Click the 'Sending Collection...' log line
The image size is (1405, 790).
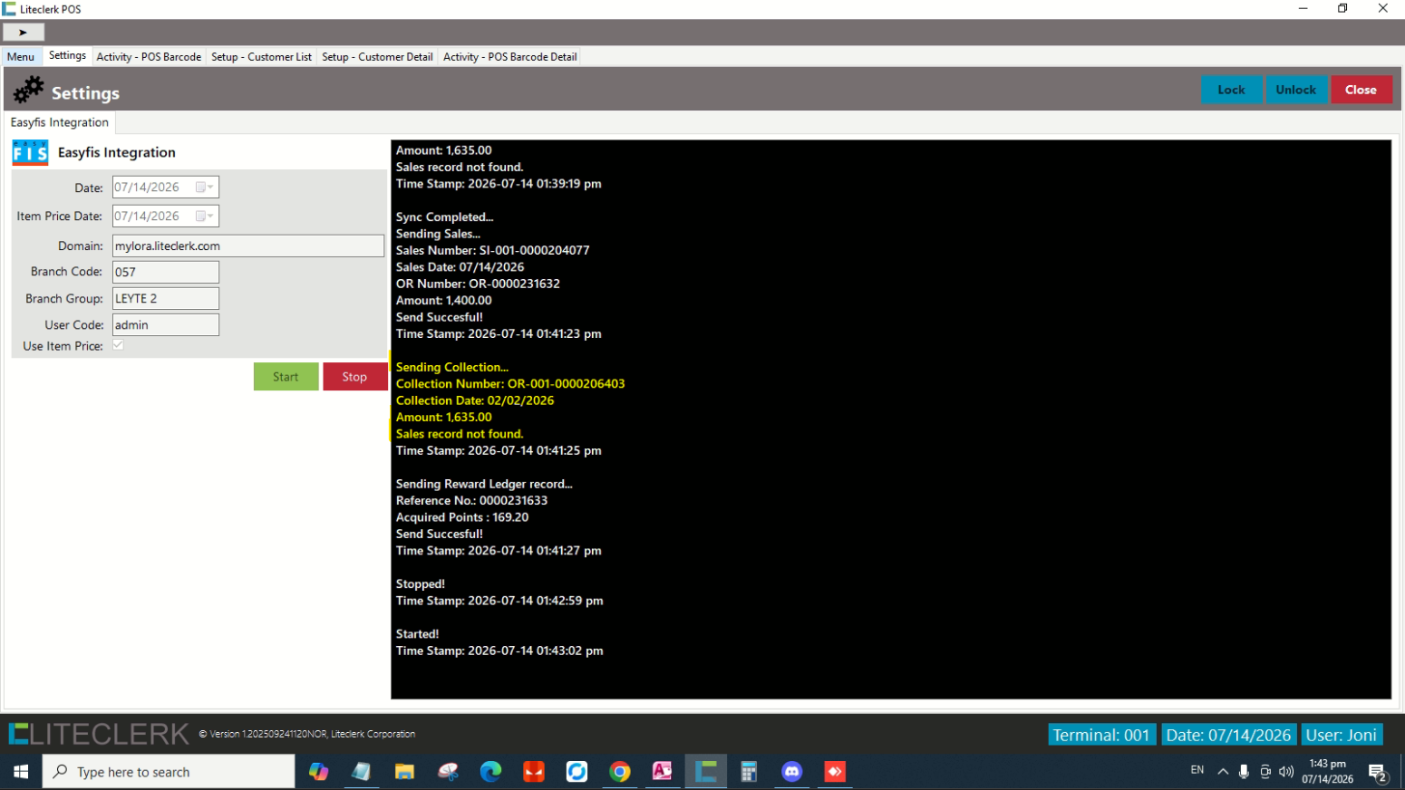point(451,367)
